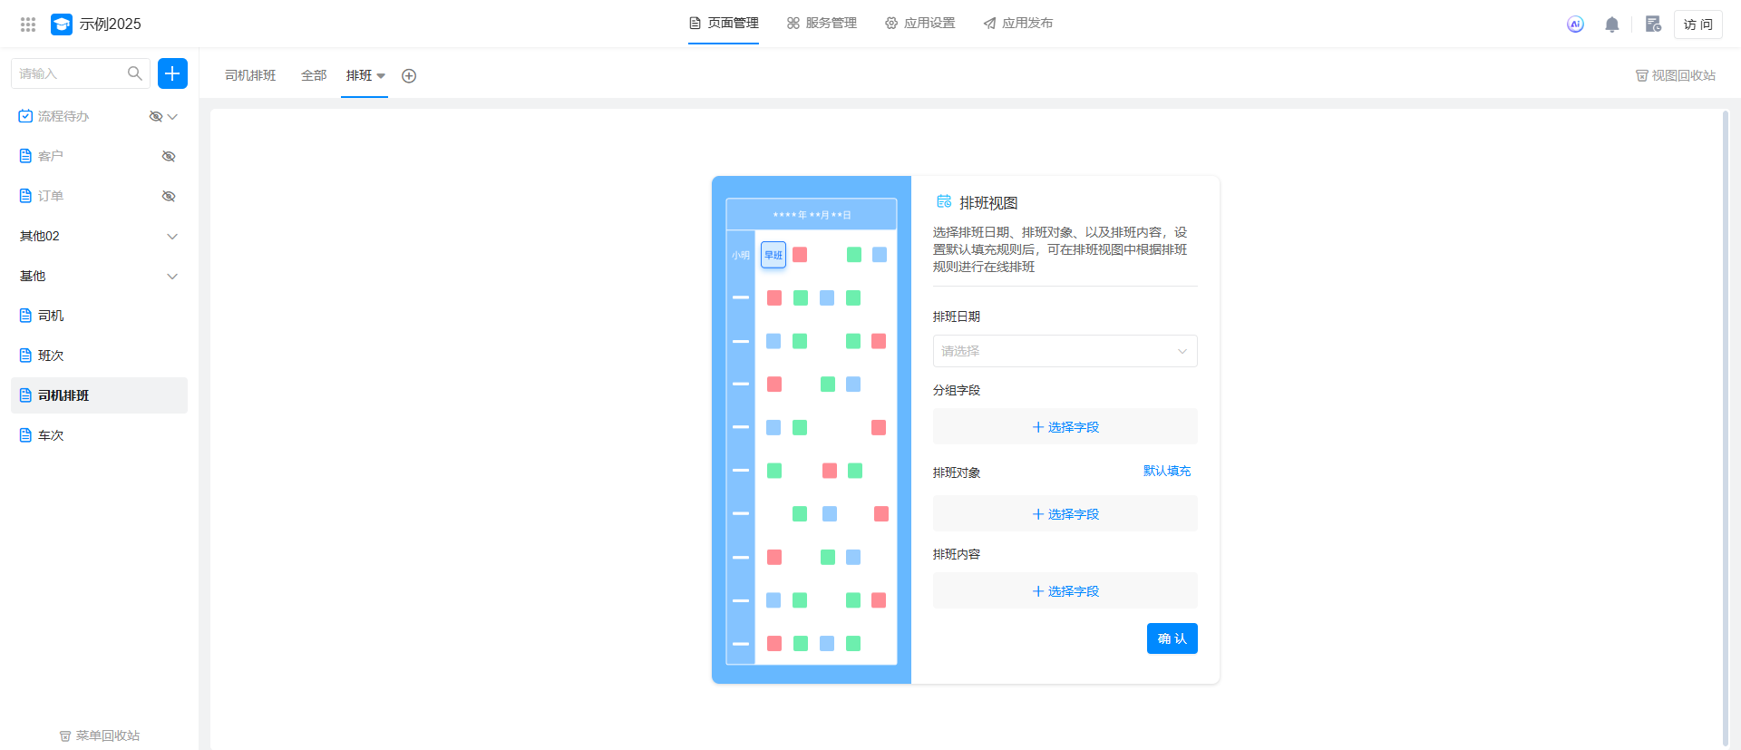Screen dimensions: 1741x750
Task: Expand the 其他02 group
Action: tap(172, 236)
